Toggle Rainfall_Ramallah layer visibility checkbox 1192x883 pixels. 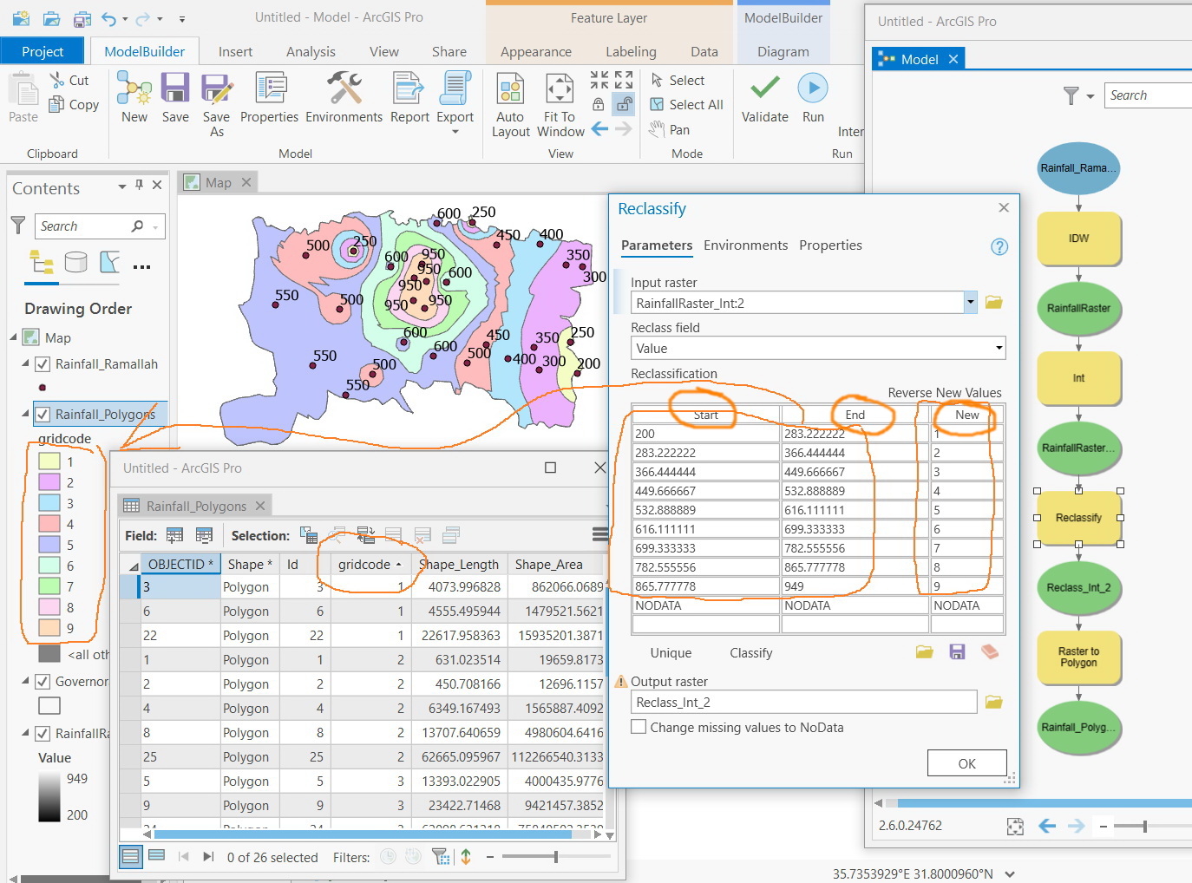coord(43,364)
